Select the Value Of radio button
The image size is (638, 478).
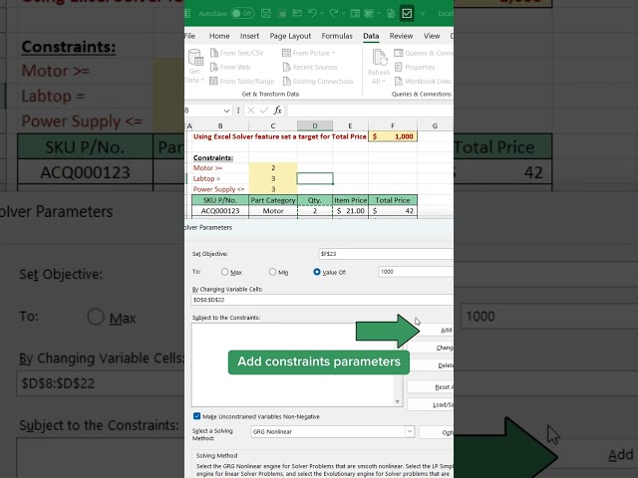[317, 272]
